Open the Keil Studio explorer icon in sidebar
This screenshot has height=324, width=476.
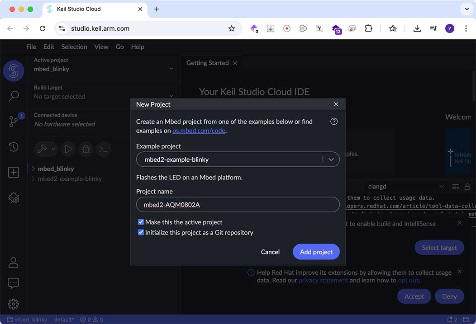pyautogui.click(x=14, y=71)
